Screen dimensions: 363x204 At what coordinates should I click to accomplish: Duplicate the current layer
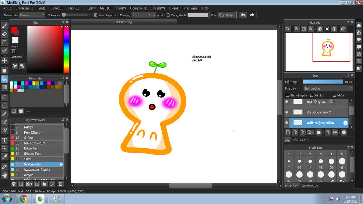click(327, 132)
